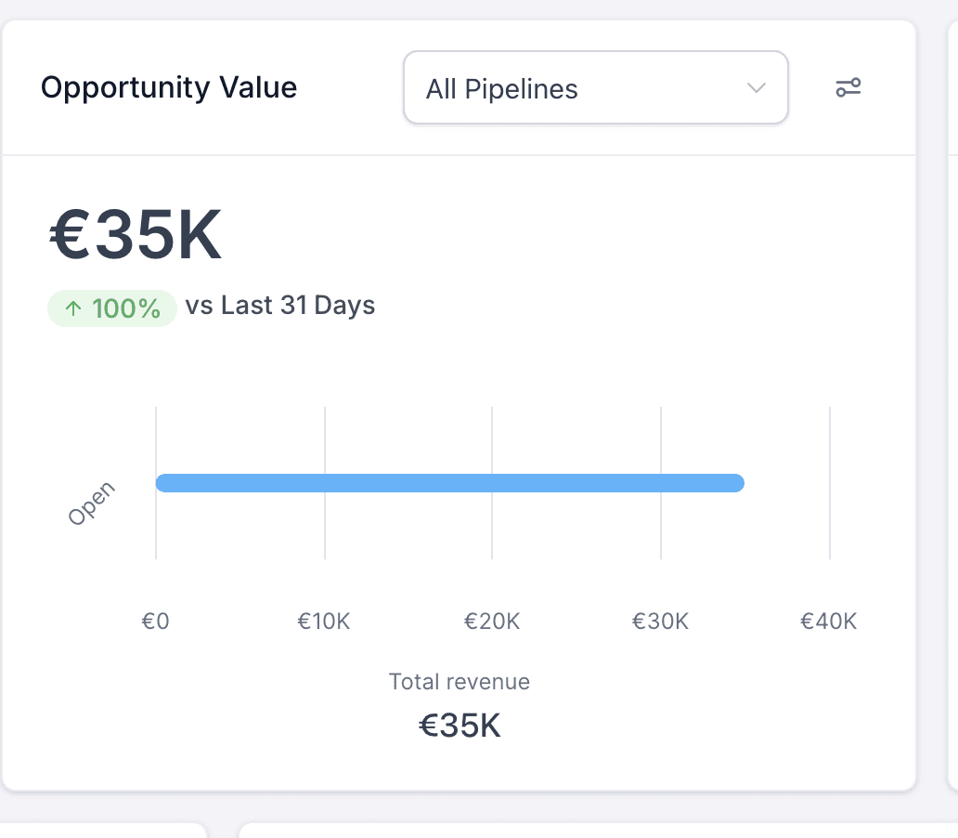Open the All Pipelines dropdown
The width and height of the screenshot is (958, 838).
(595, 88)
